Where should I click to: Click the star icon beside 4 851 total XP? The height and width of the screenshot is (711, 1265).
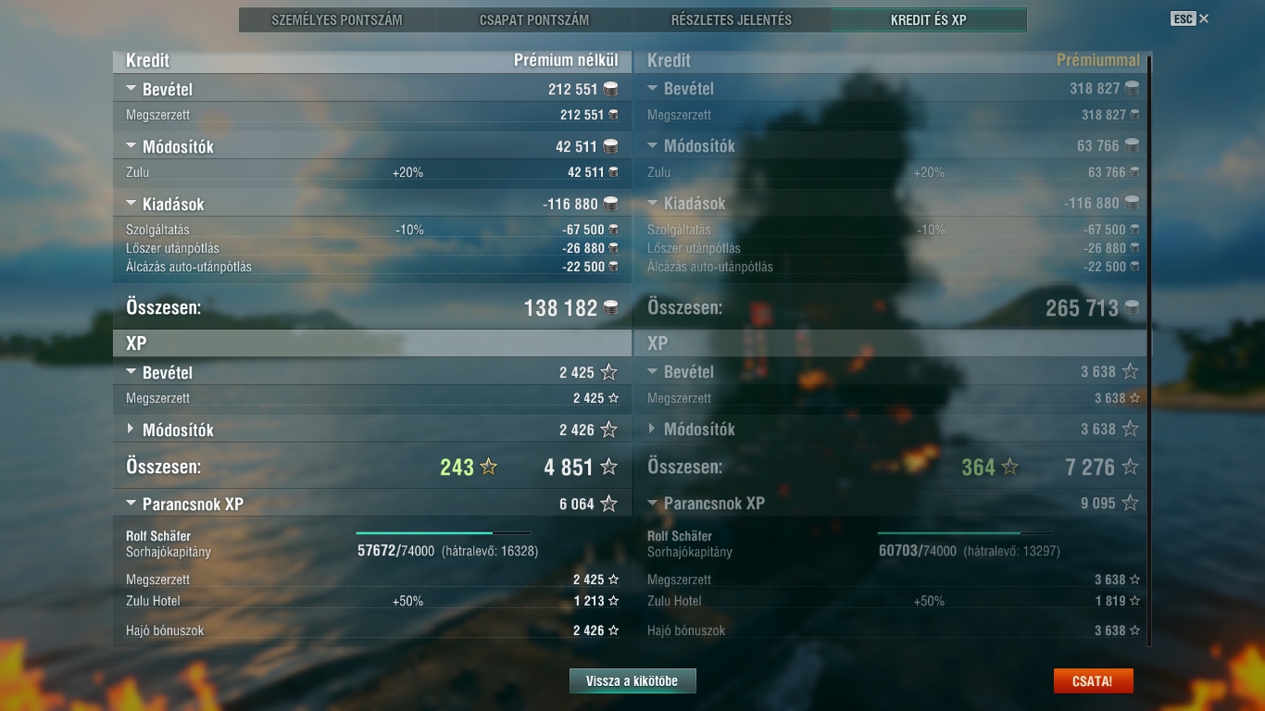(608, 468)
